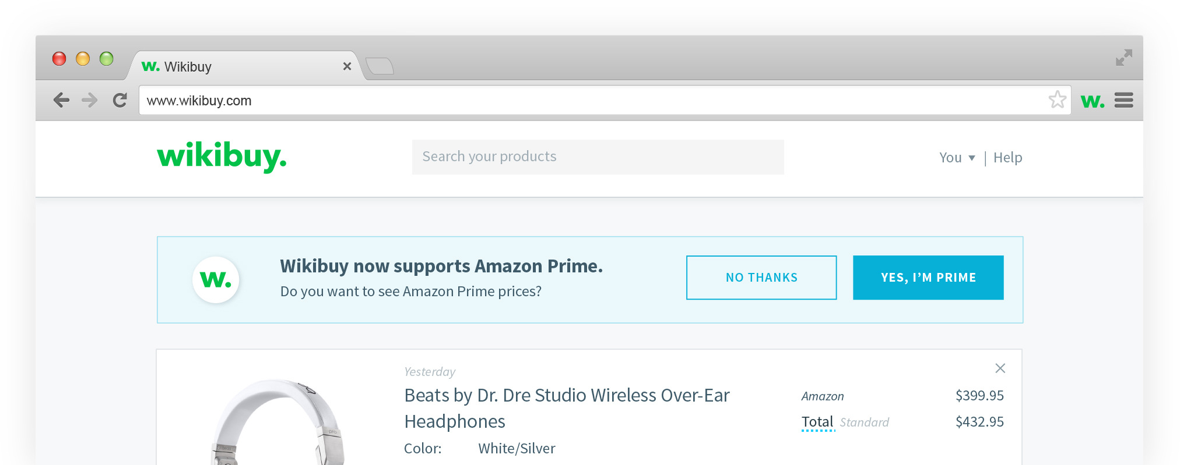
Task: Reload the page with refresh icon
Action: click(x=120, y=100)
